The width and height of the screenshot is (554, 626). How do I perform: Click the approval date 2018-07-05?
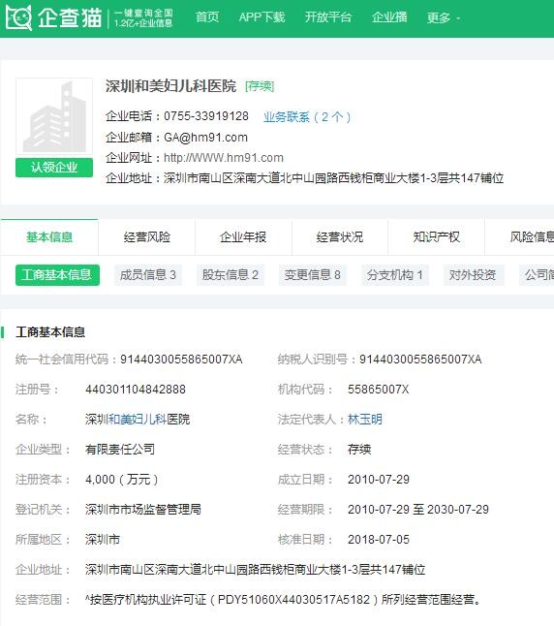(379, 540)
